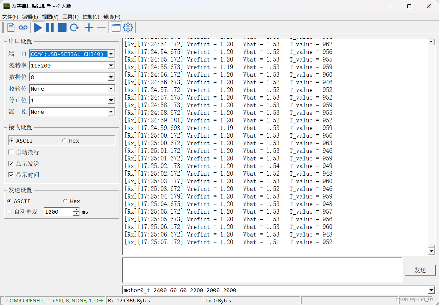Uncheck the 显示时间 checkbox
This screenshot has width=439, height=305.
tap(23, 175)
